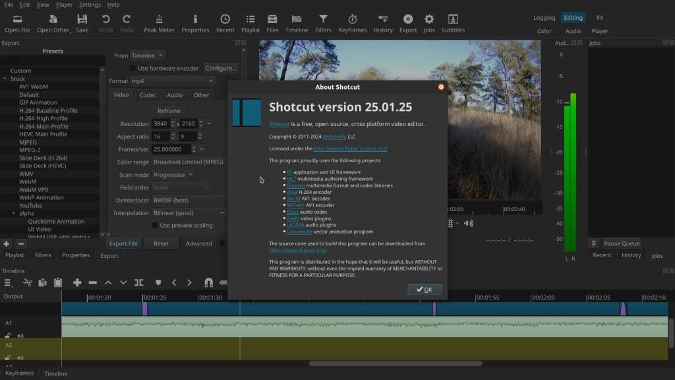Open the Recent panel from toolbar
This screenshot has height=380, width=675.
[225, 24]
